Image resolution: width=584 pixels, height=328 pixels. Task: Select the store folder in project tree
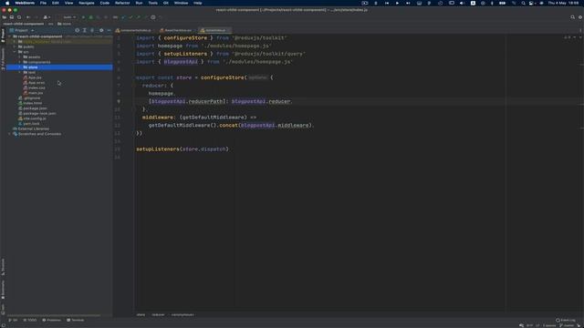59,67
